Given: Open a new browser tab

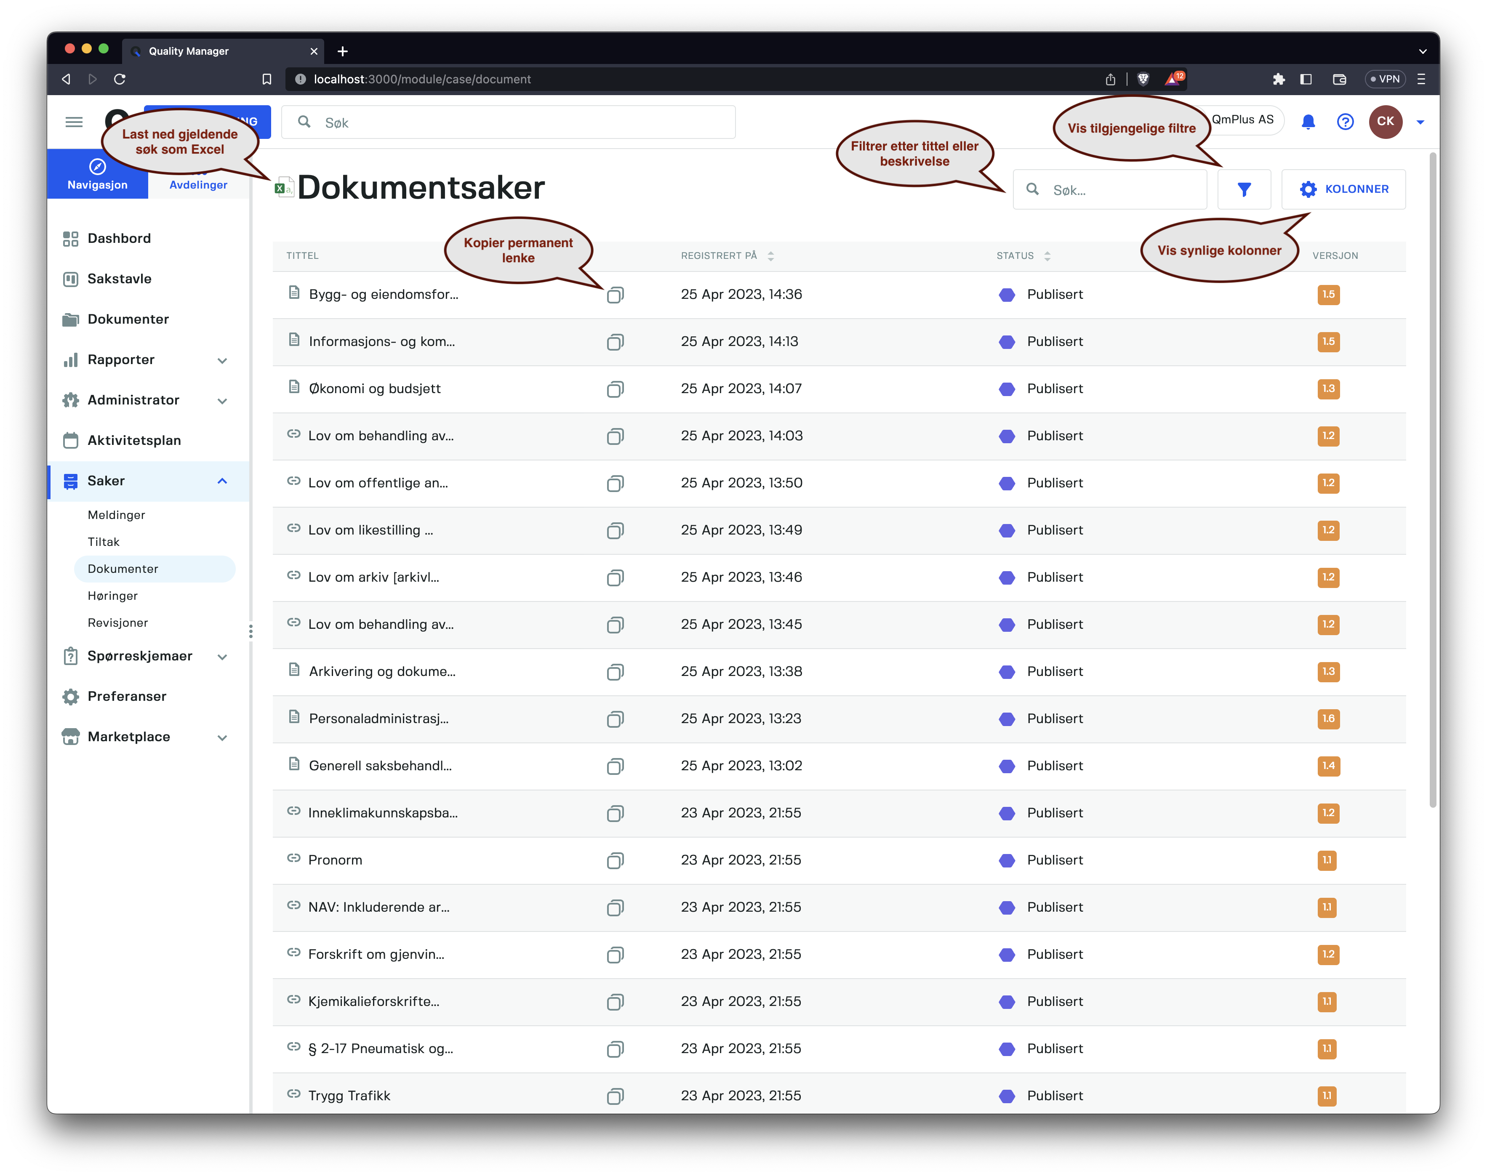Looking at the screenshot, I should coord(342,52).
